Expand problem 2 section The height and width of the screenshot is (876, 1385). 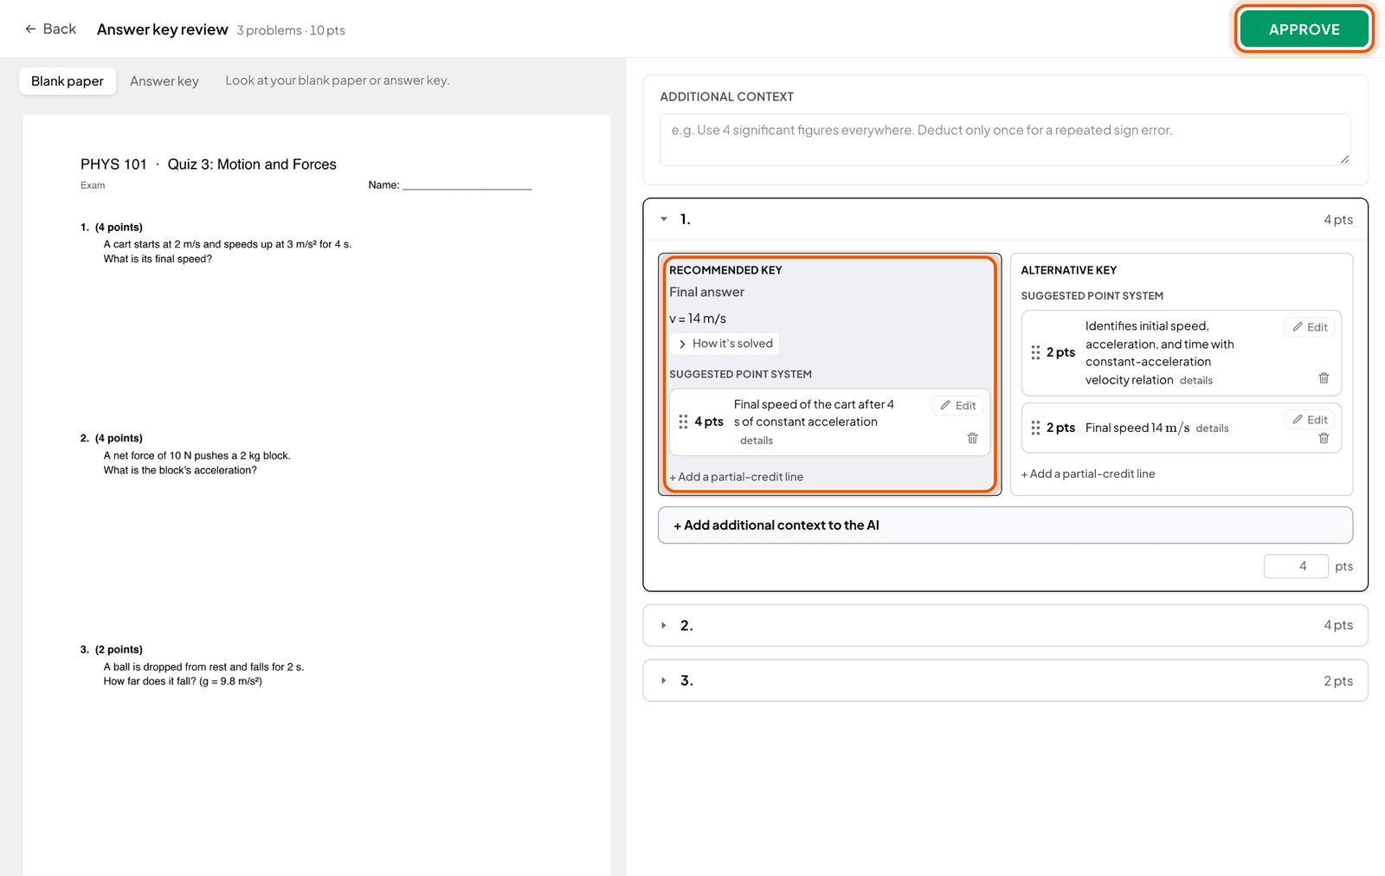[x=664, y=625]
